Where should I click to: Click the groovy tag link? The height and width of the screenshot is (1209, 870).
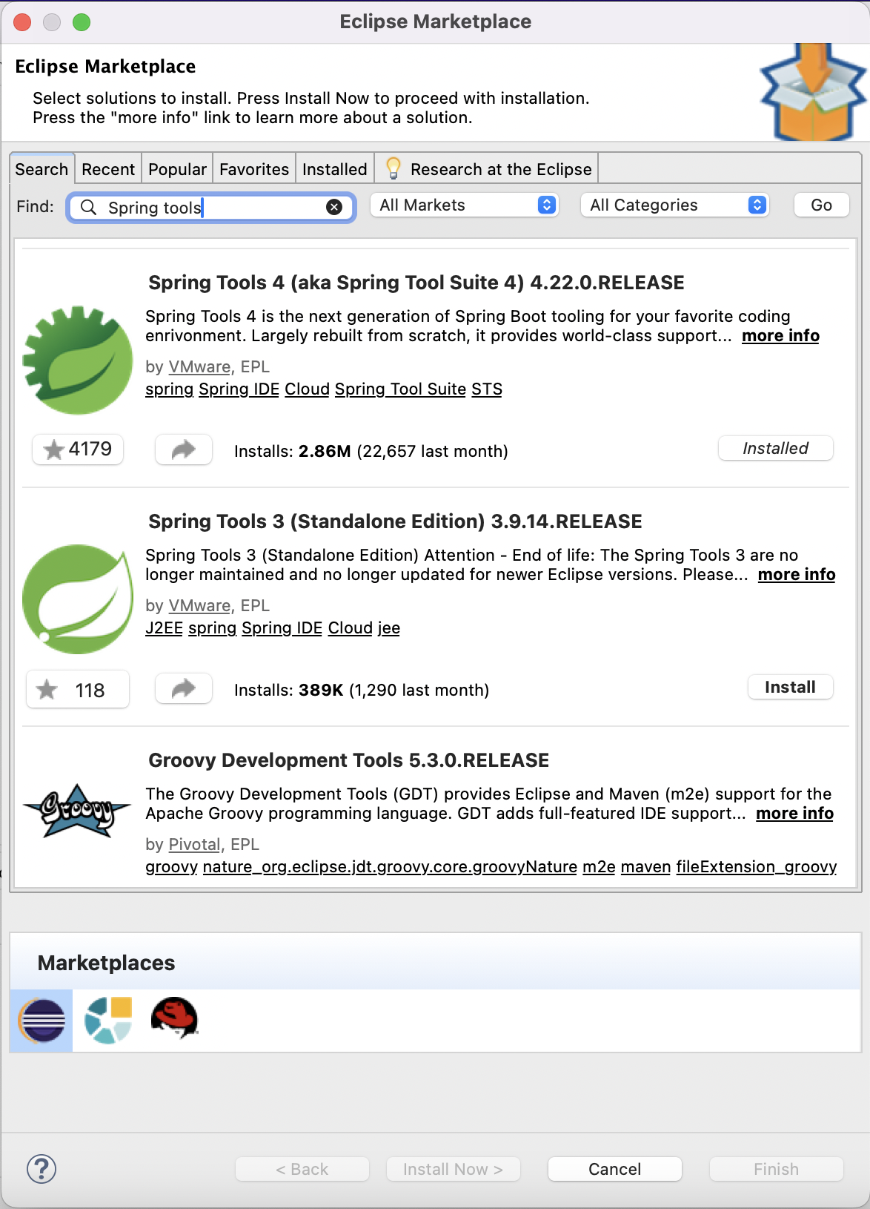pyautogui.click(x=171, y=867)
